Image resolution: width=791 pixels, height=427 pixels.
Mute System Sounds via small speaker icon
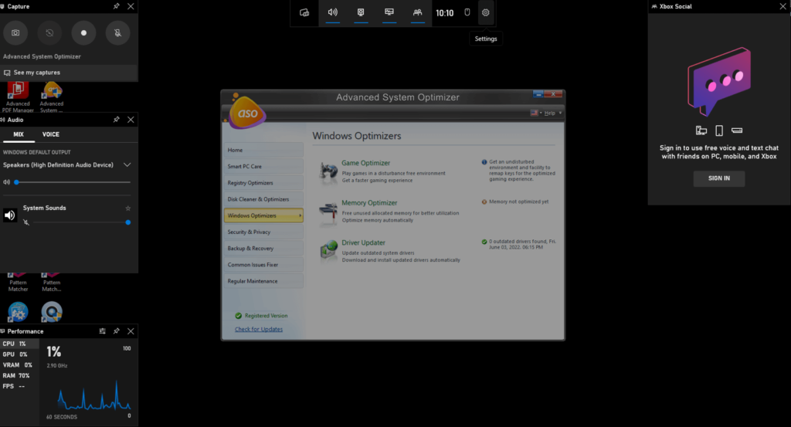point(26,222)
